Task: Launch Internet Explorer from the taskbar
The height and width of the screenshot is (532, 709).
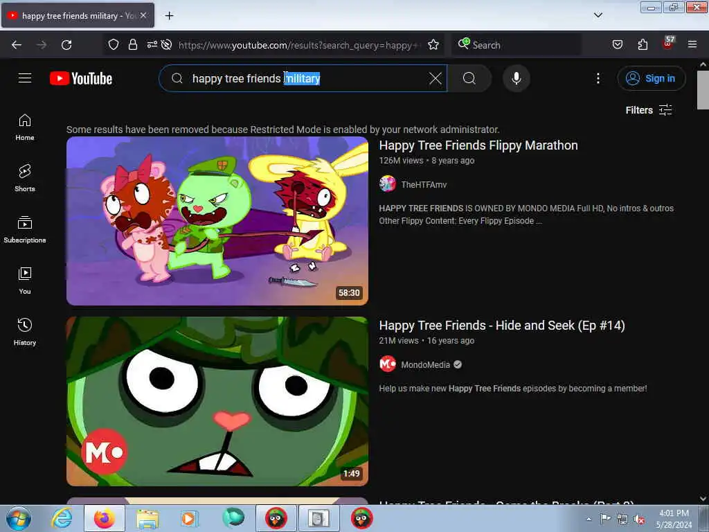Action: point(62,518)
